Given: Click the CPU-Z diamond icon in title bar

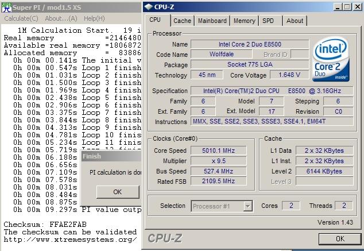Looking at the screenshot, I should pyautogui.click(x=148, y=7).
